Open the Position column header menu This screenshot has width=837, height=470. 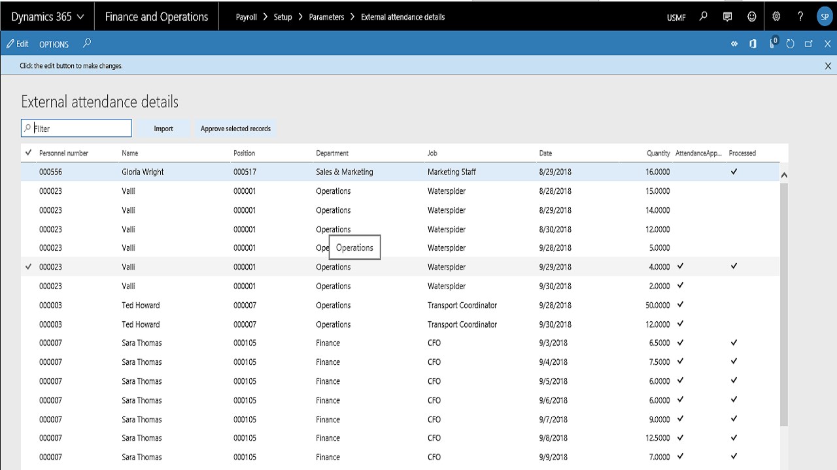244,153
